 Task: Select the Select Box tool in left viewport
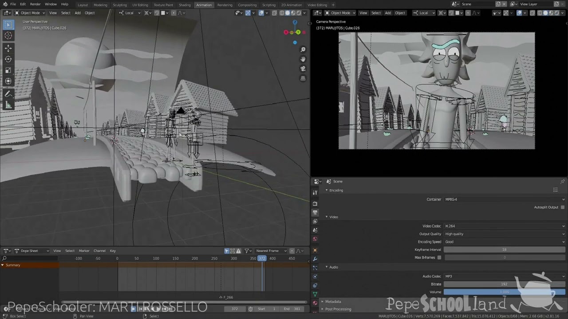coord(8,25)
